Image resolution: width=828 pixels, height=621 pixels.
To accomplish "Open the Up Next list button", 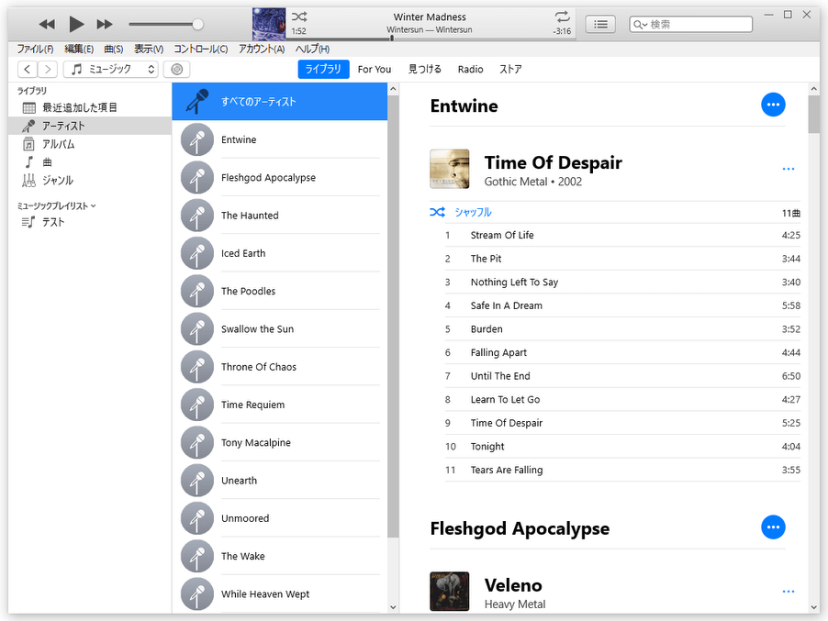I will tap(600, 24).
